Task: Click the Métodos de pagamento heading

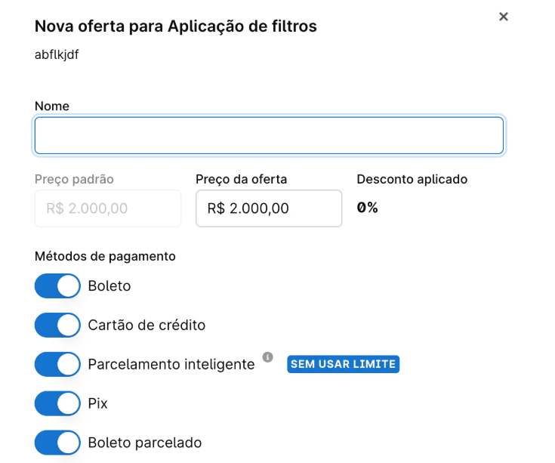Action: click(105, 256)
